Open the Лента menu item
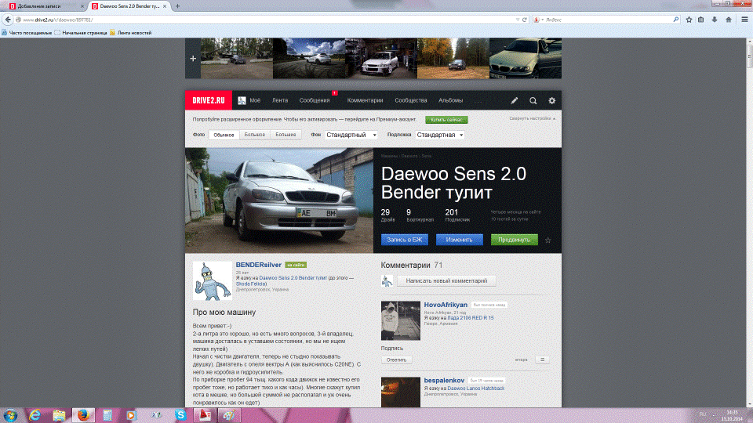 280,101
